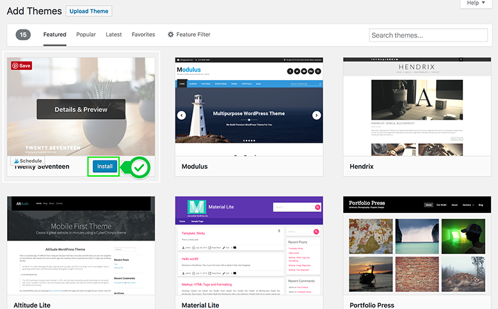Open the Modulus theme thumbnail
498x309 pixels.
(249, 107)
